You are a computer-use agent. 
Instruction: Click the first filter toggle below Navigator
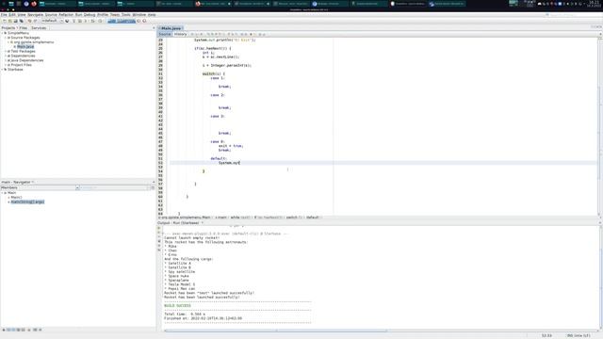point(4,330)
